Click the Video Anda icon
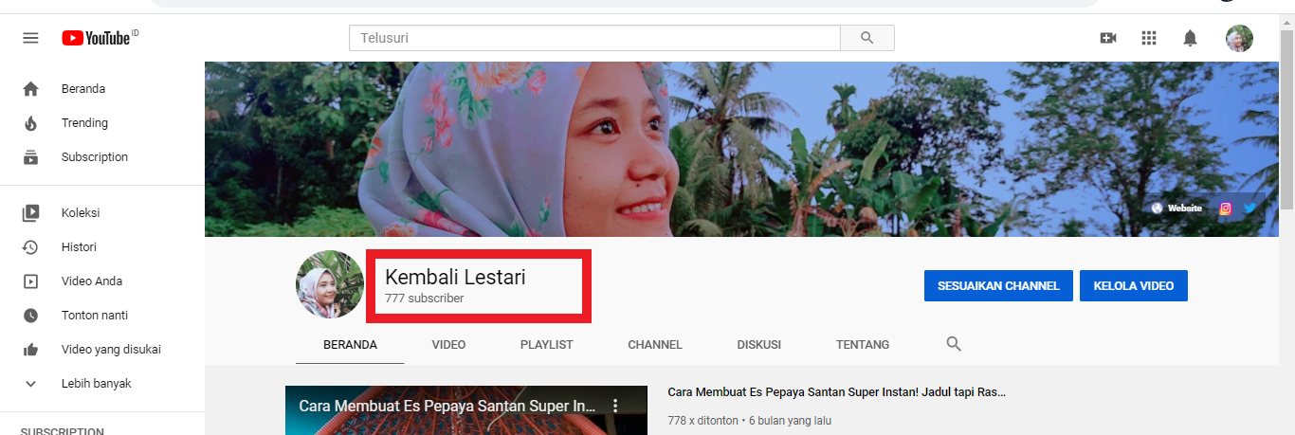 (30, 281)
